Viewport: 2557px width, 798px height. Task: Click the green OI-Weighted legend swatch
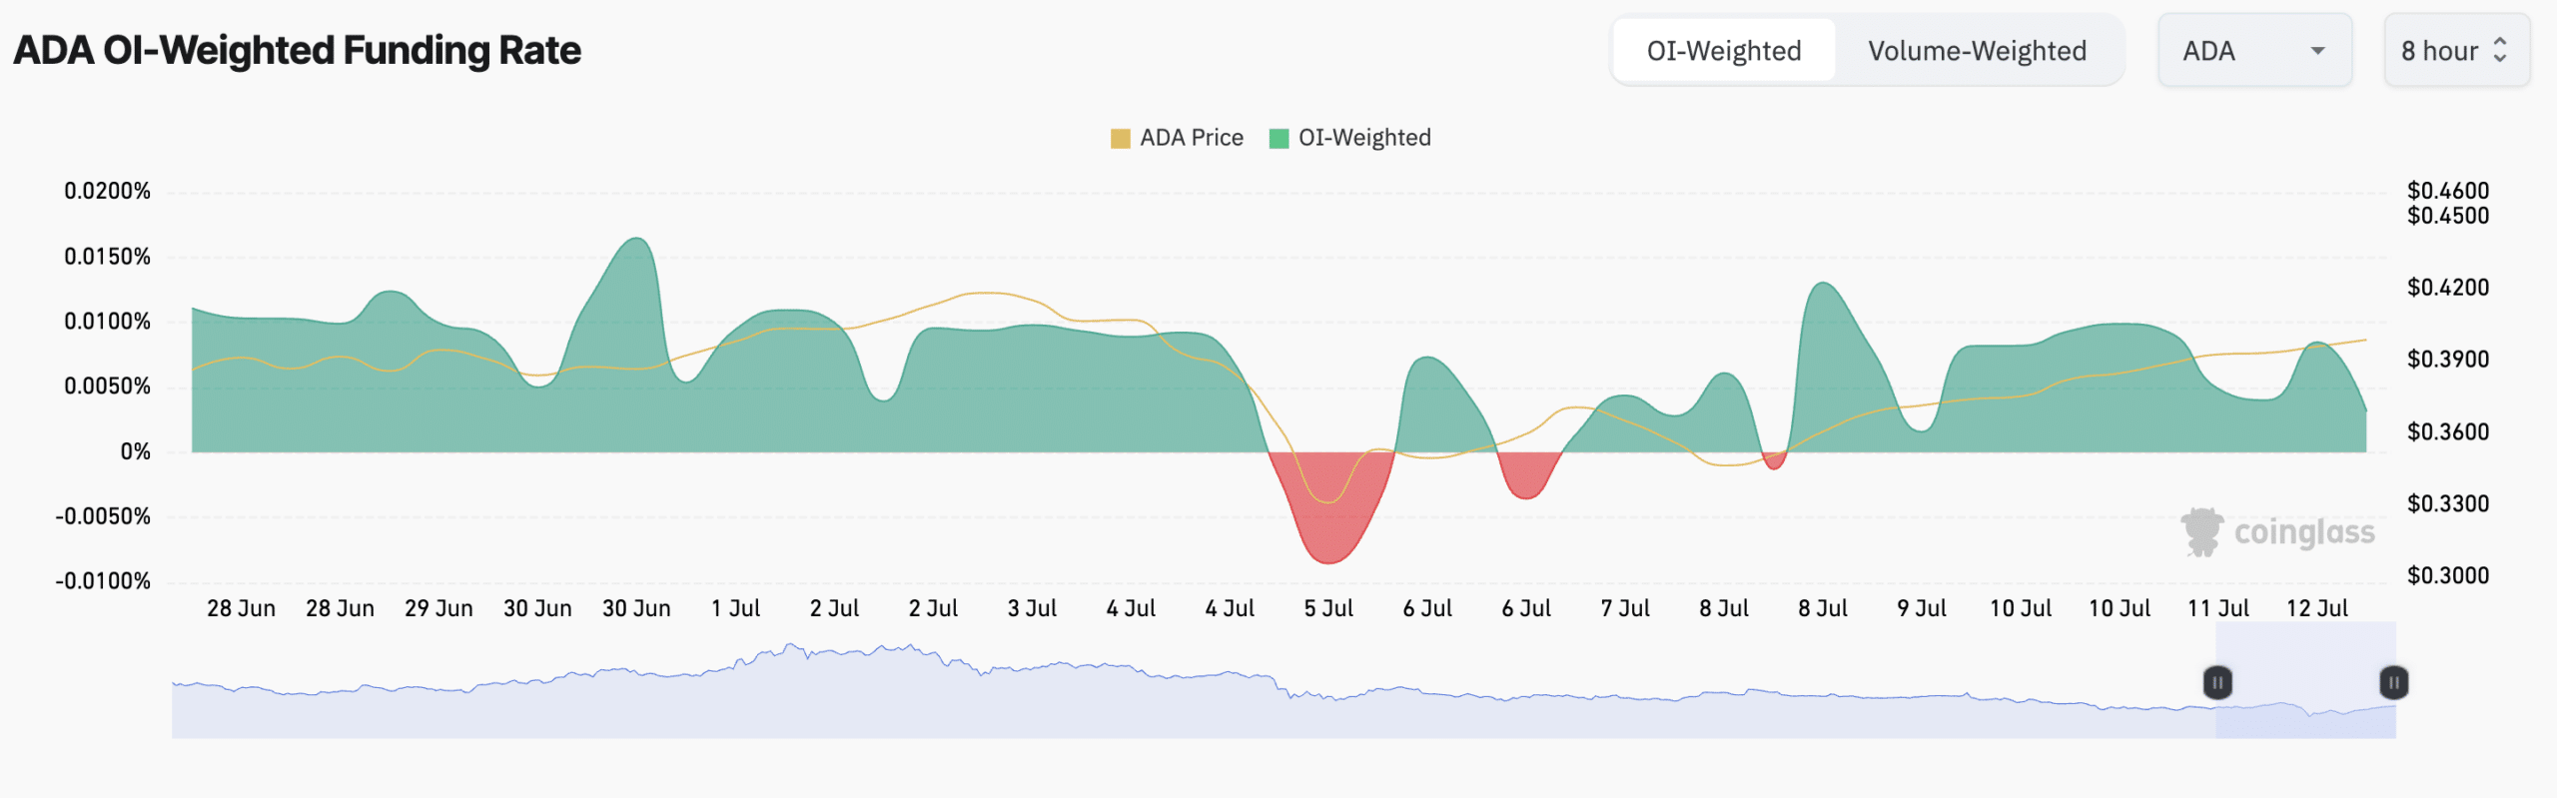[1278, 139]
